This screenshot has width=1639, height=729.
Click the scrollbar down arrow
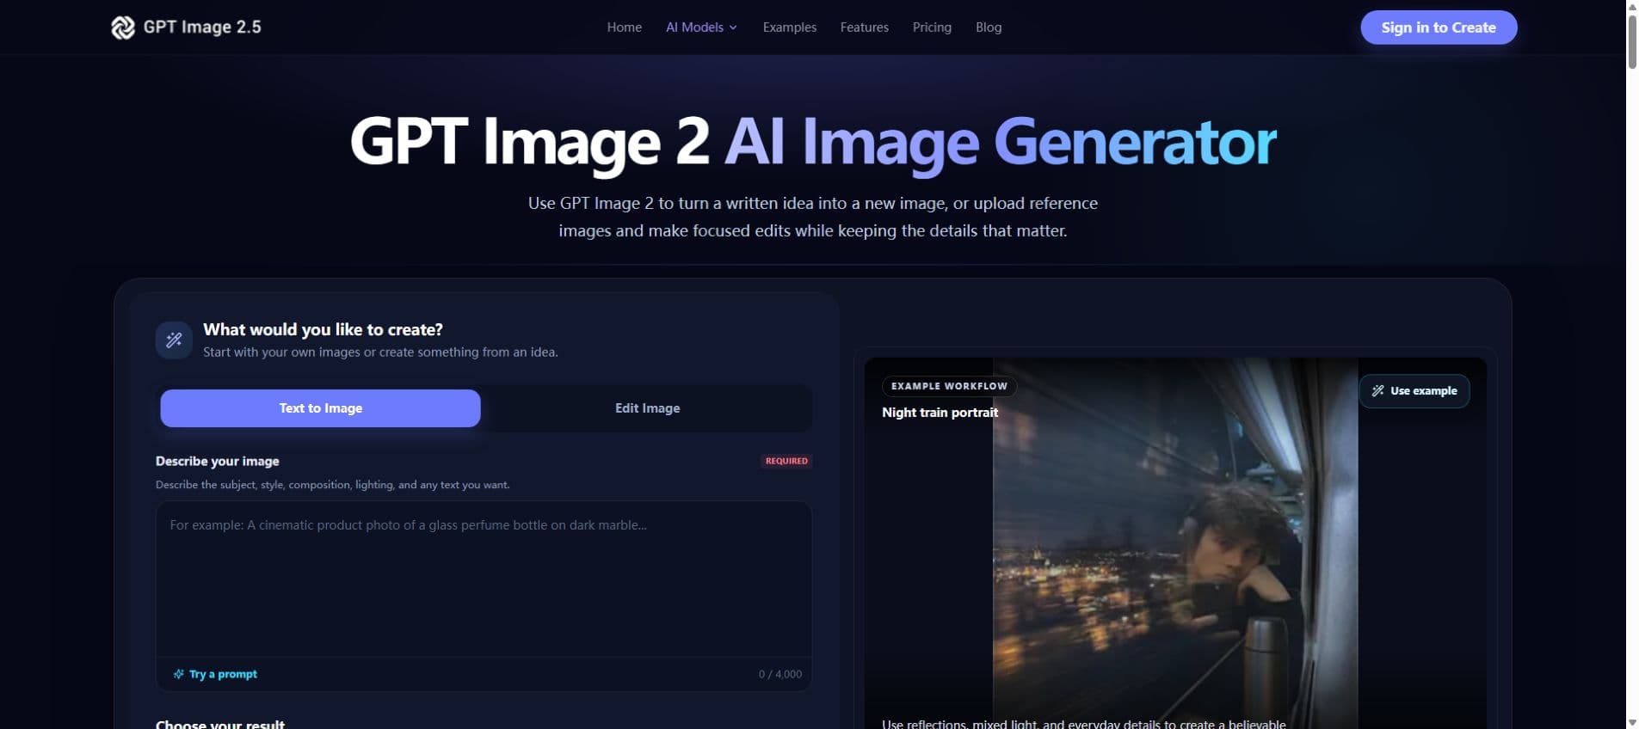coord(1631,722)
